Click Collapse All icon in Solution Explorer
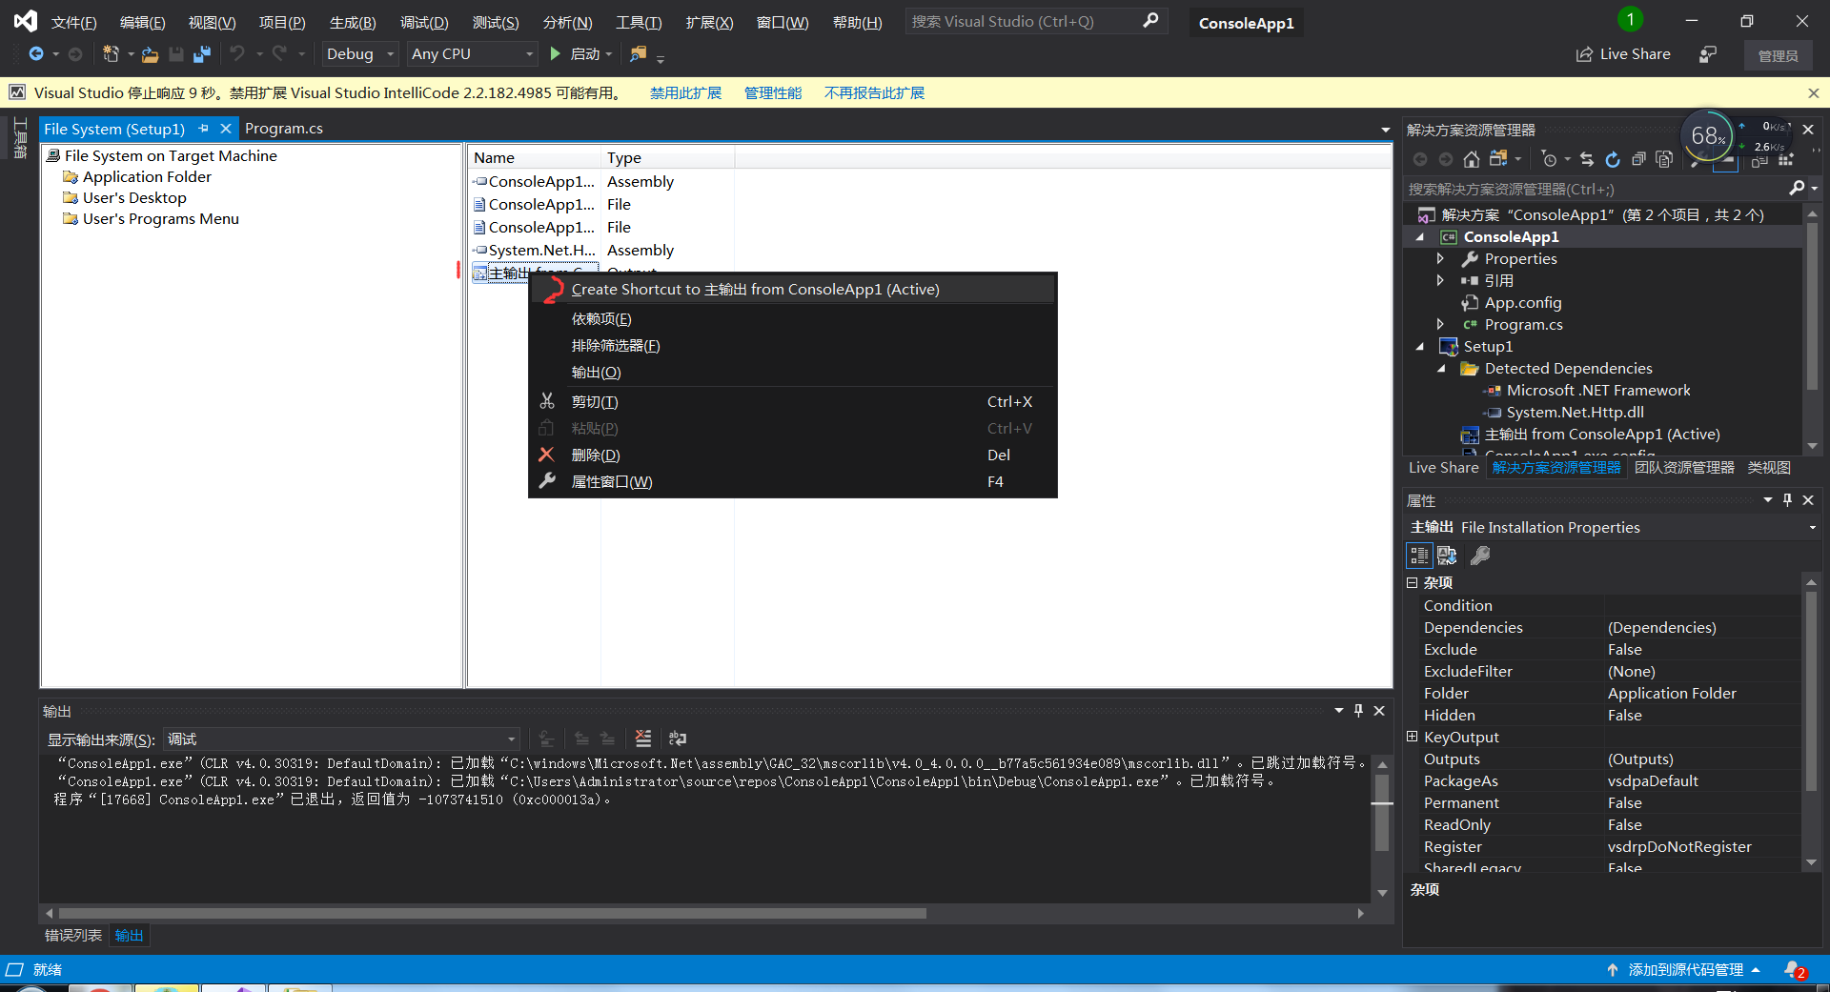 tap(1638, 159)
